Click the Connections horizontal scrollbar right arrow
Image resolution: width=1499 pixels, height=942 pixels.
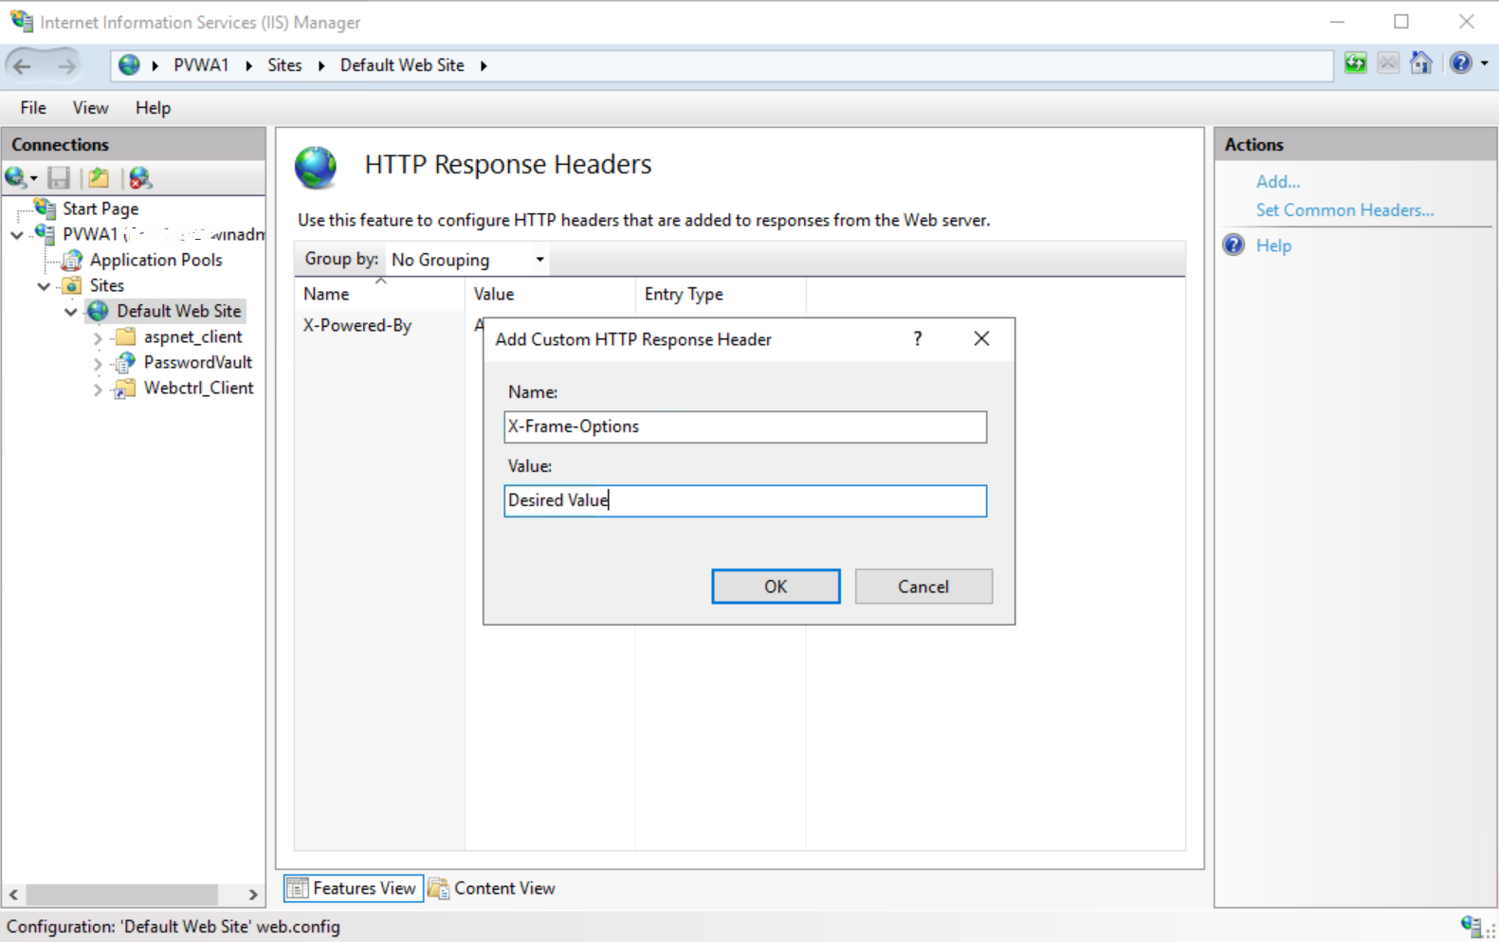pos(252,895)
